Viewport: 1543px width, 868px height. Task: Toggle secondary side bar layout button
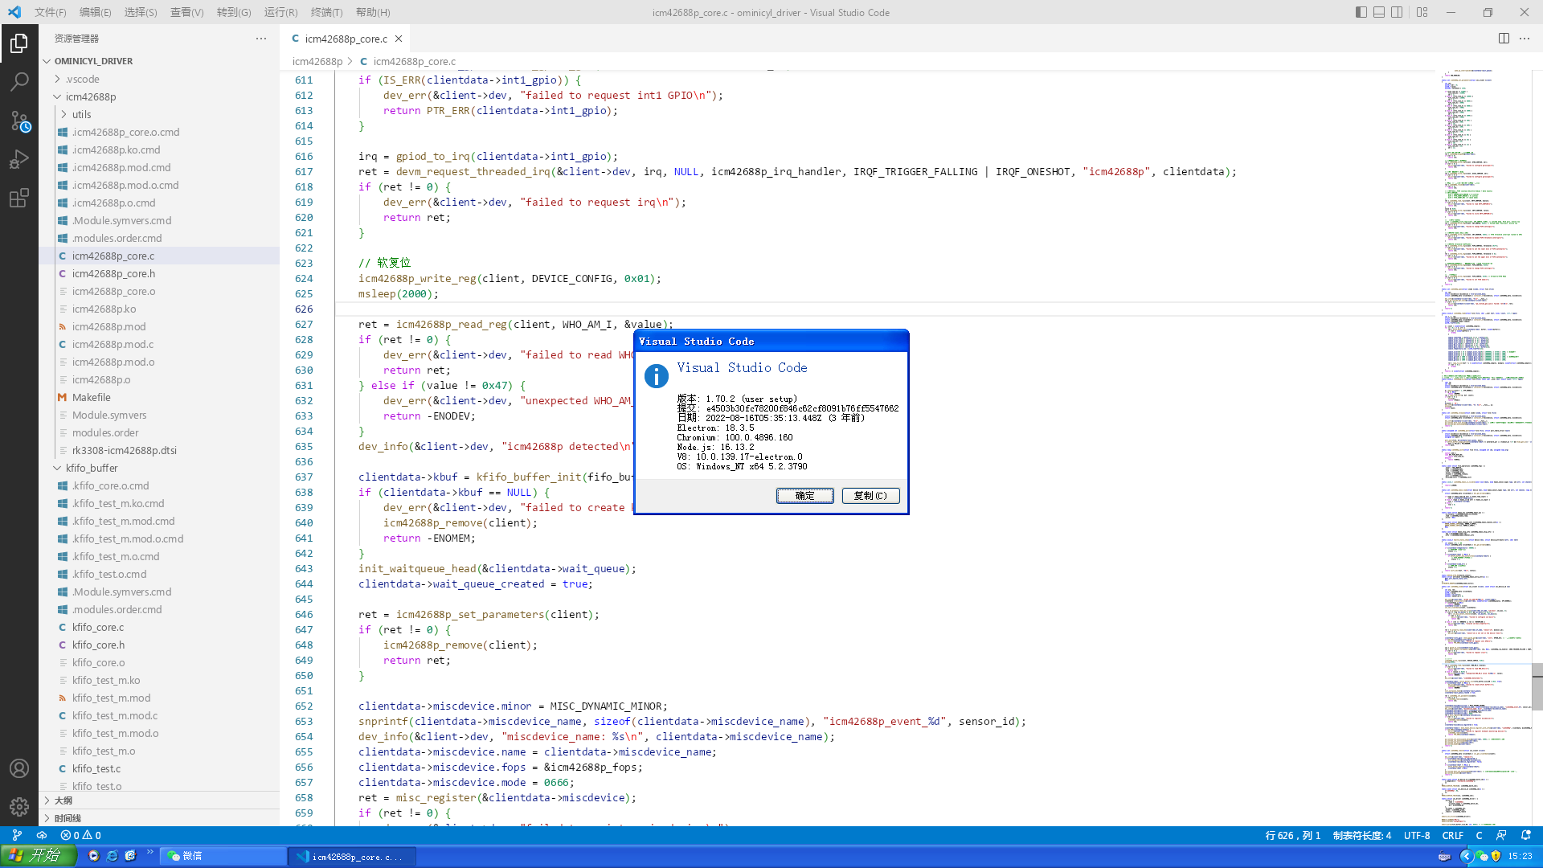click(1398, 12)
